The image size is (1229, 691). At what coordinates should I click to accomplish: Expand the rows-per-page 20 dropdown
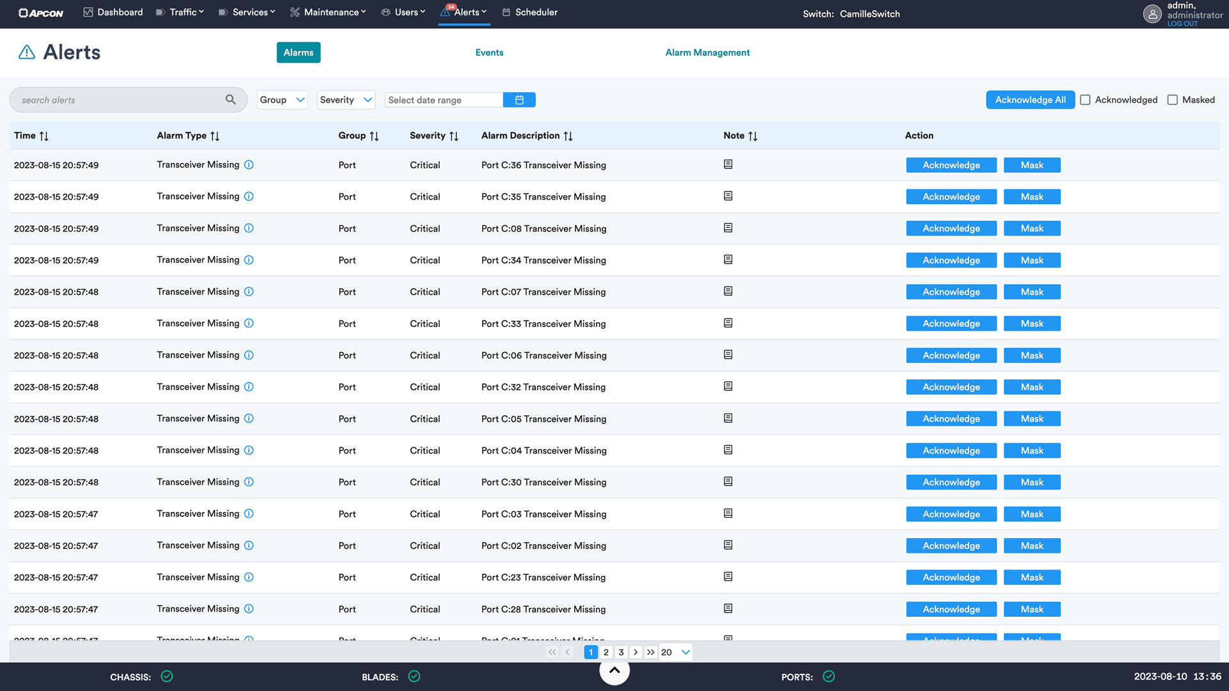click(x=676, y=652)
